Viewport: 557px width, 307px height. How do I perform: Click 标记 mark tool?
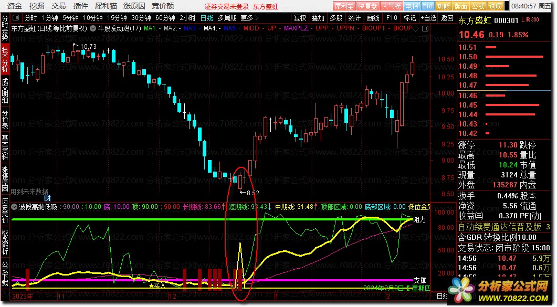tap(409, 18)
